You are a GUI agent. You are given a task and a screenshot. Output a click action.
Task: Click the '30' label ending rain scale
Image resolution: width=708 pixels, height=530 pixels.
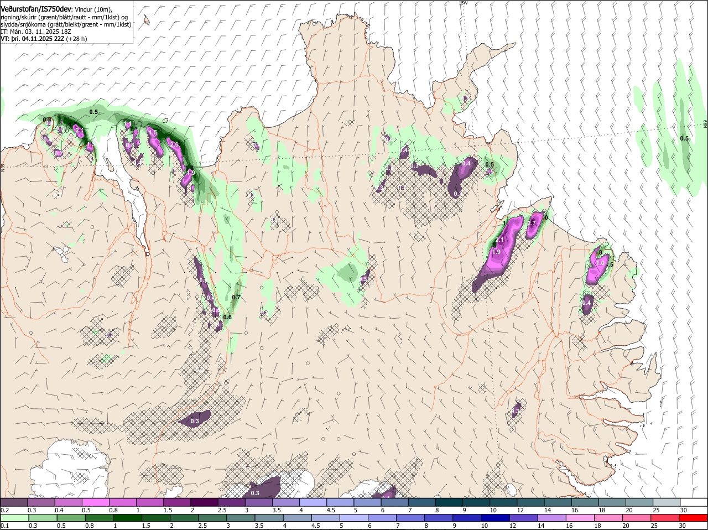click(682, 526)
